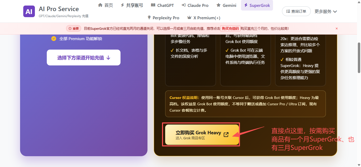Click the purple AI logo icon

tap(29, 11)
